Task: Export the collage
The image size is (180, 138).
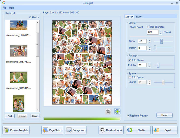Action: (x=165, y=130)
